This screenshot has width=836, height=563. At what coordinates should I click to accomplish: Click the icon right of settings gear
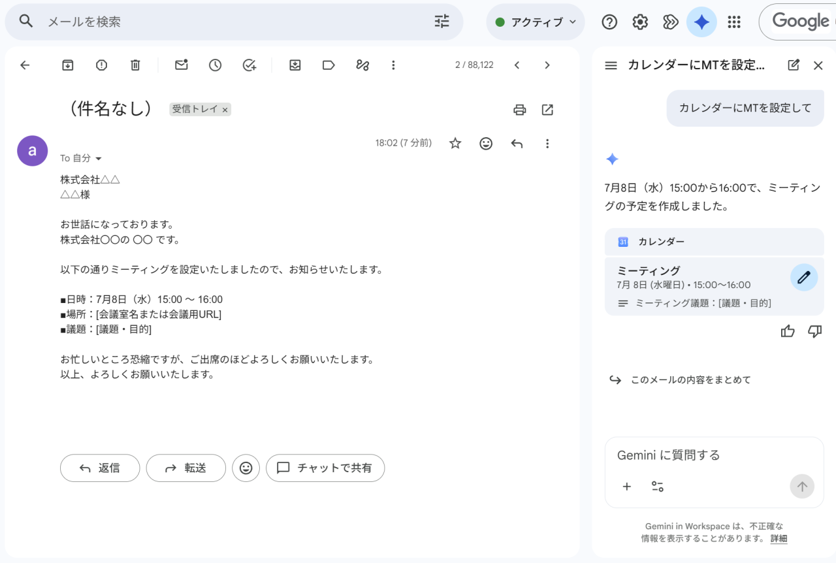671,22
